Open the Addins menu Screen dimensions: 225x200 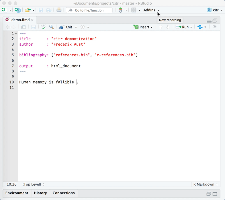click(151, 10)
